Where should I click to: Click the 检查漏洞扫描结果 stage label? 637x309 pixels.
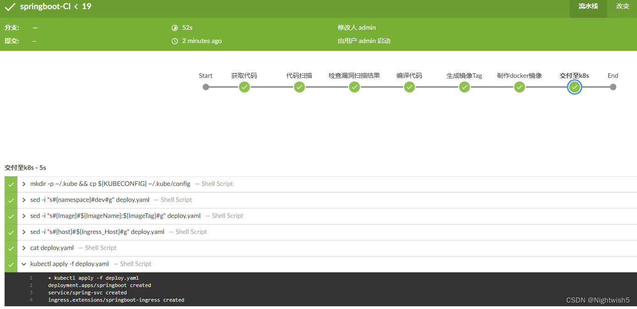pyautogui.click(x=355, y=76)
